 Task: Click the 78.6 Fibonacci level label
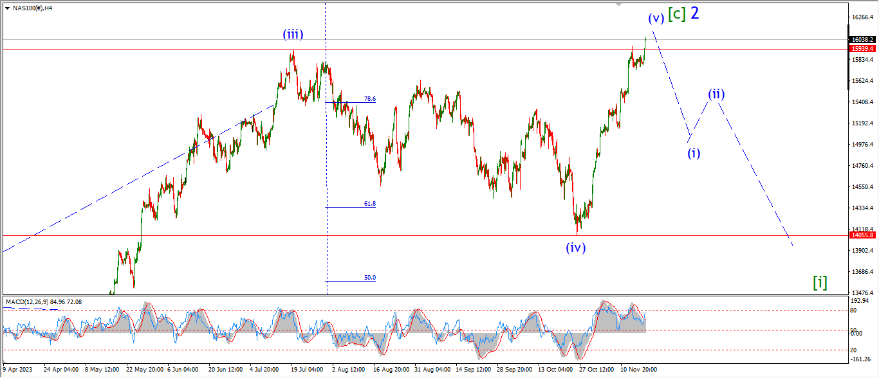[369, 99]
